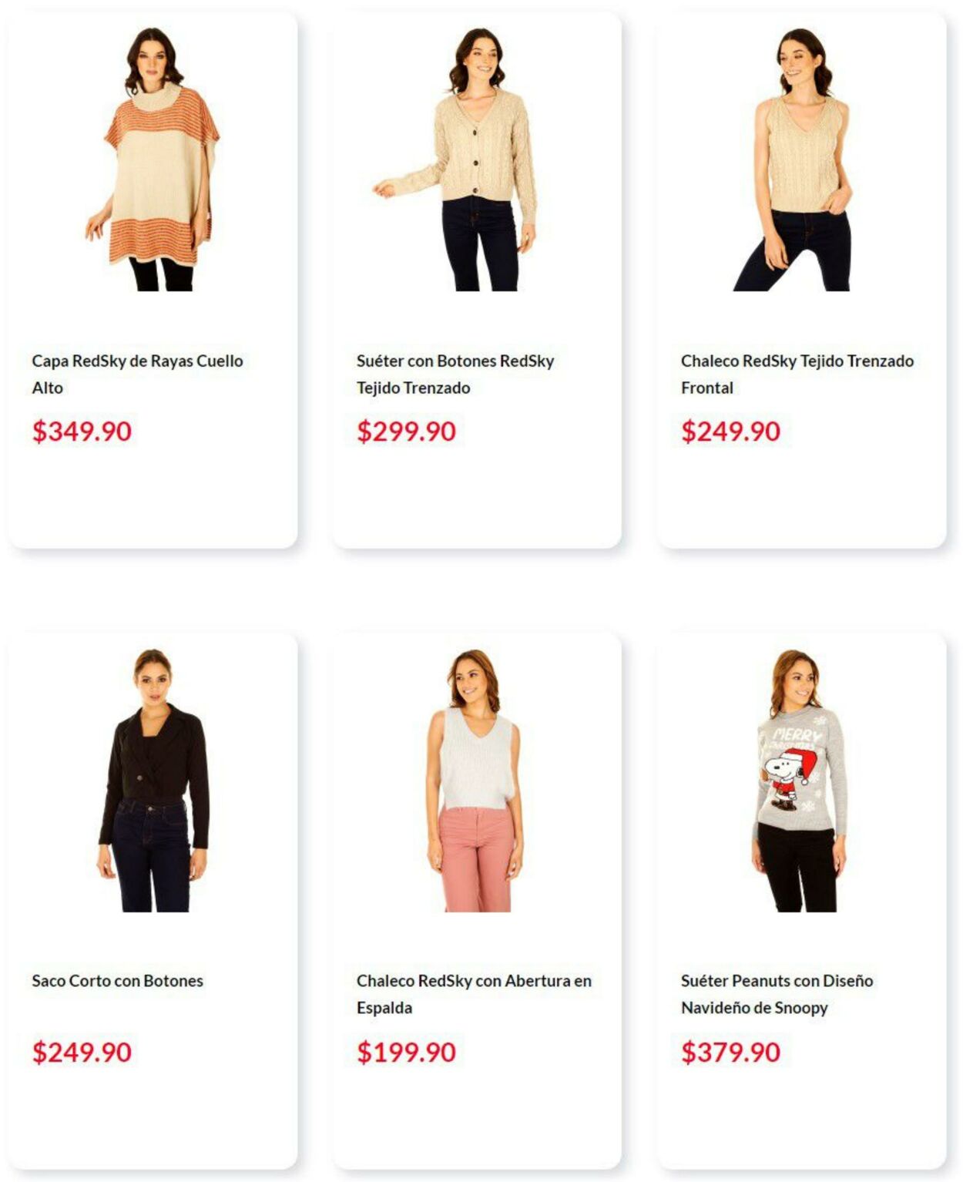Open Suéter con Botones RedSky Tejido Trenzado
The image size is (963, 1182).
(x=455, y=374)
